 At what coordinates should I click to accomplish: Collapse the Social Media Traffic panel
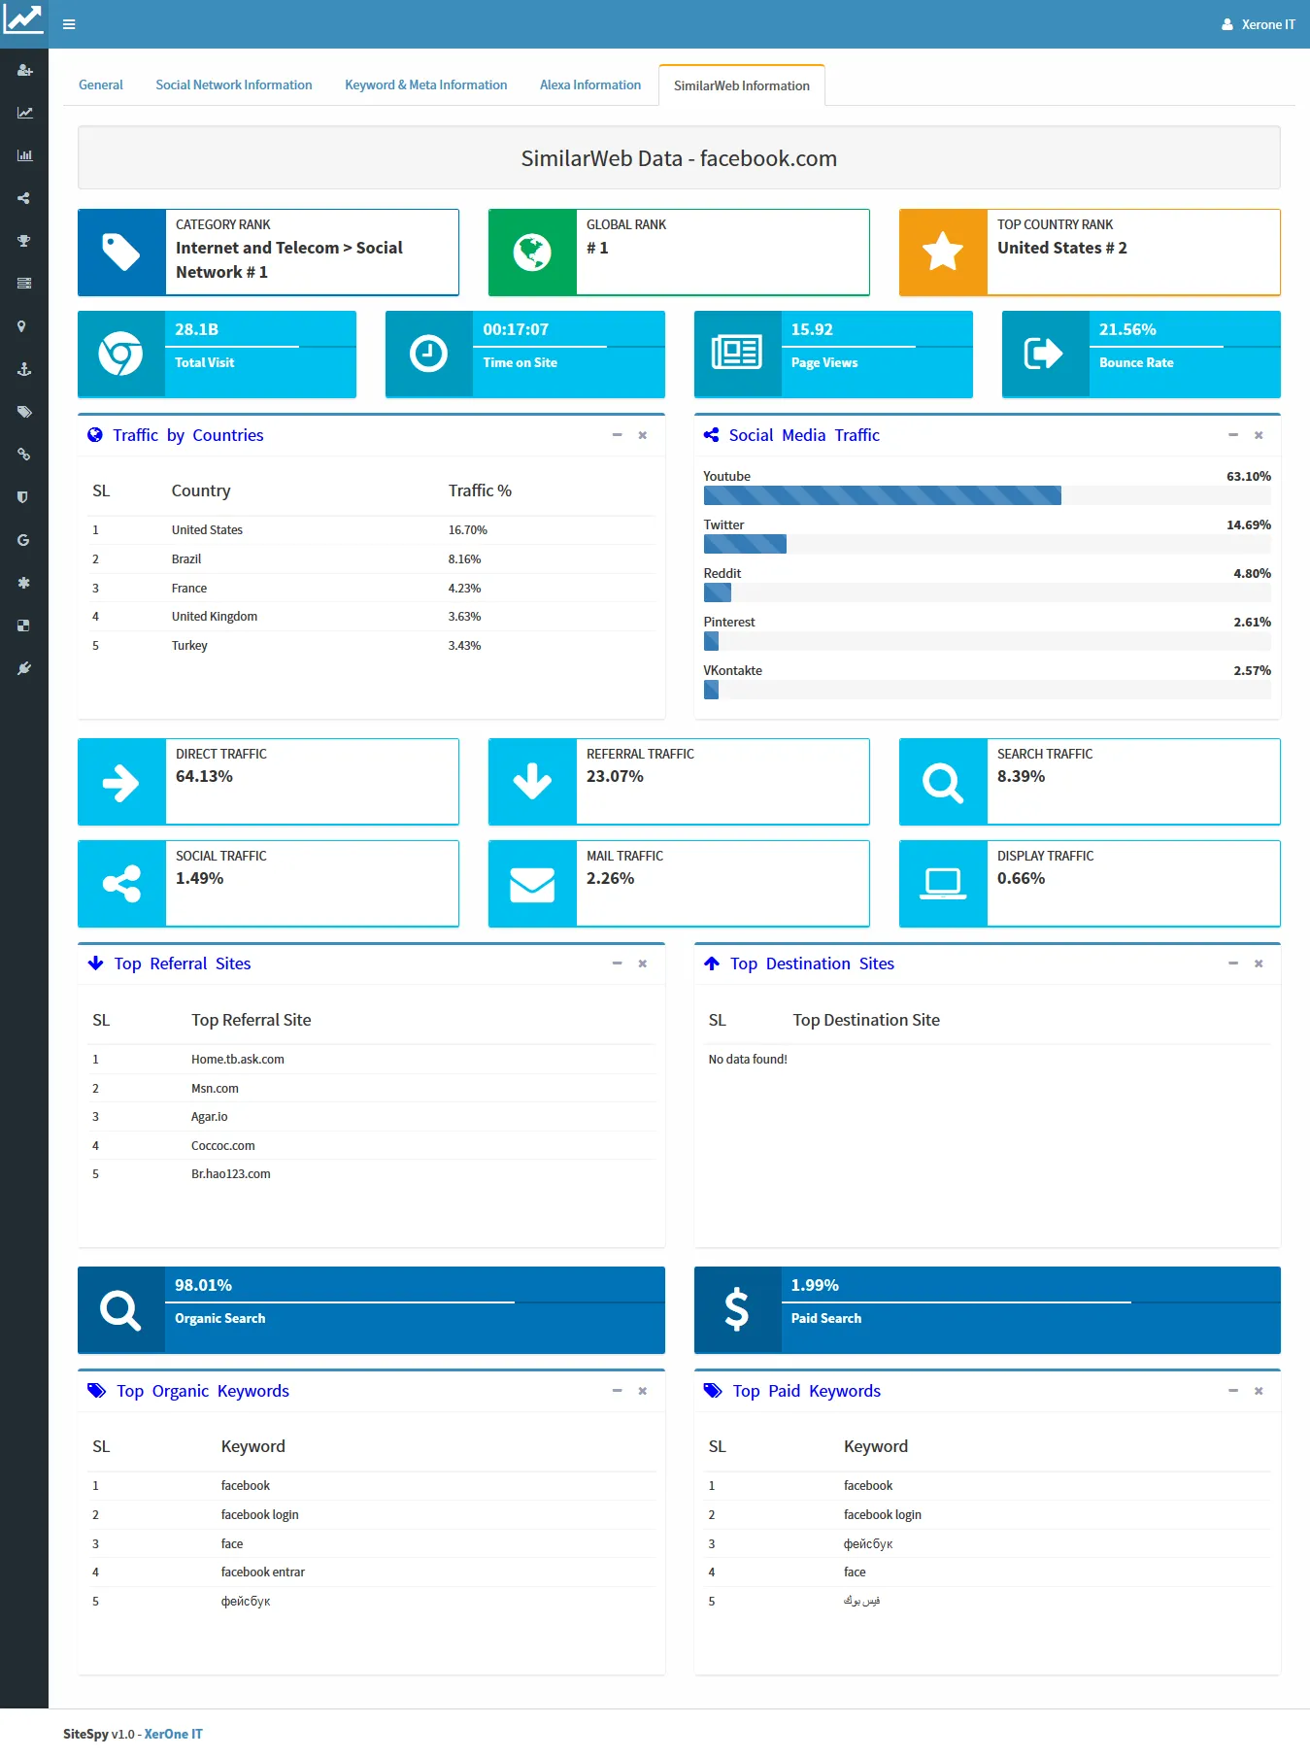coord(1233,435)
